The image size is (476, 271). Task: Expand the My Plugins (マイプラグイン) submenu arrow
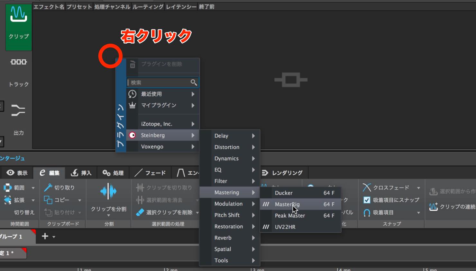193,105
